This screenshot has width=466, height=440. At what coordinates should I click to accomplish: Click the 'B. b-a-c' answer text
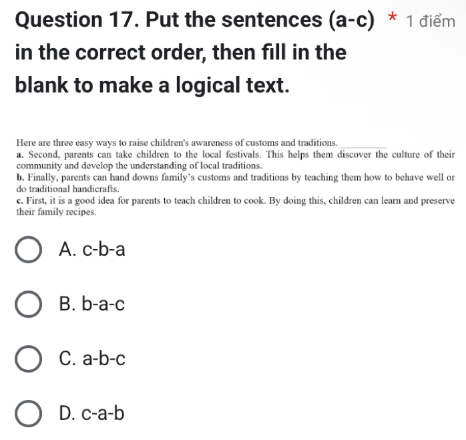click(92, 304)
